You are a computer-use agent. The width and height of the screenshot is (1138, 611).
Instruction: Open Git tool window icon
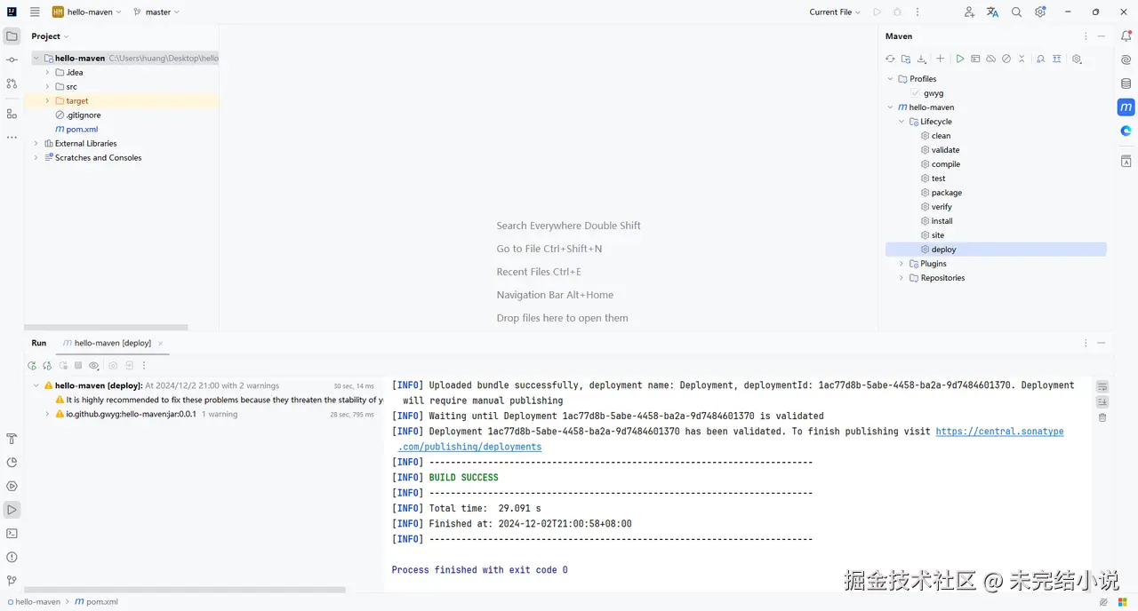click(12, 581)
